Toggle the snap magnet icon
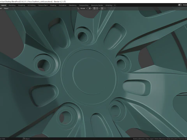 click(94, 9)
